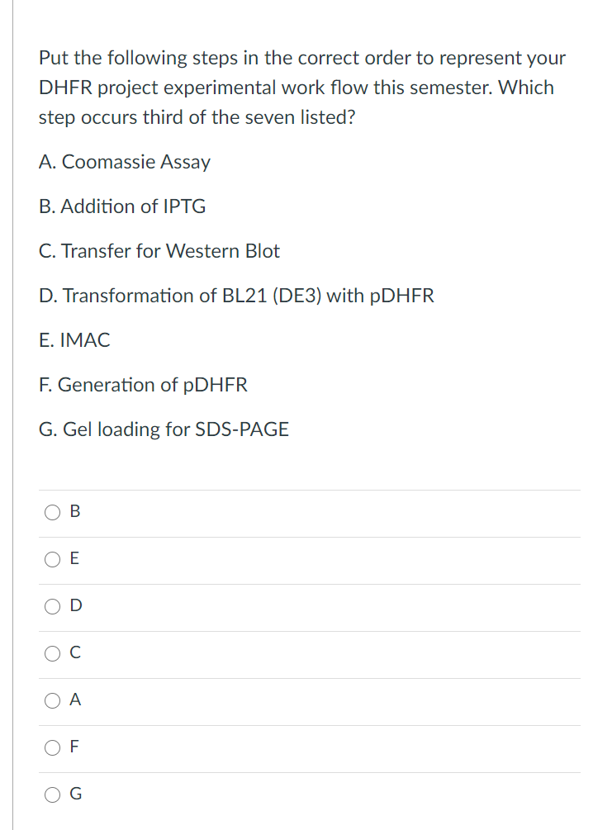
Task: Select answer option A radio button
Action: point(52,700)
